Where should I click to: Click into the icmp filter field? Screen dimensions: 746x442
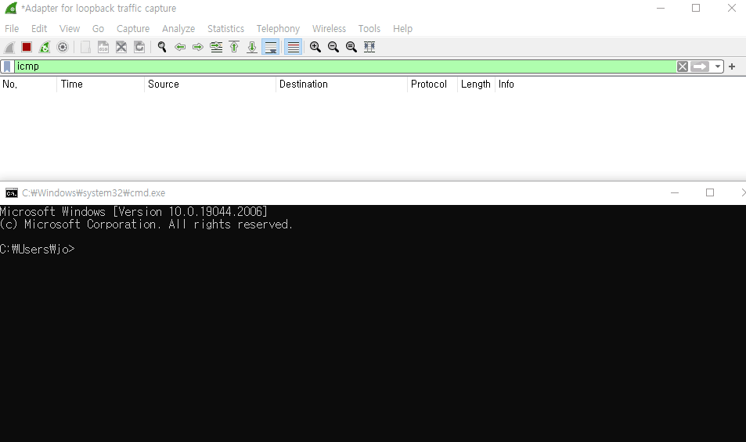pos(345,66)
